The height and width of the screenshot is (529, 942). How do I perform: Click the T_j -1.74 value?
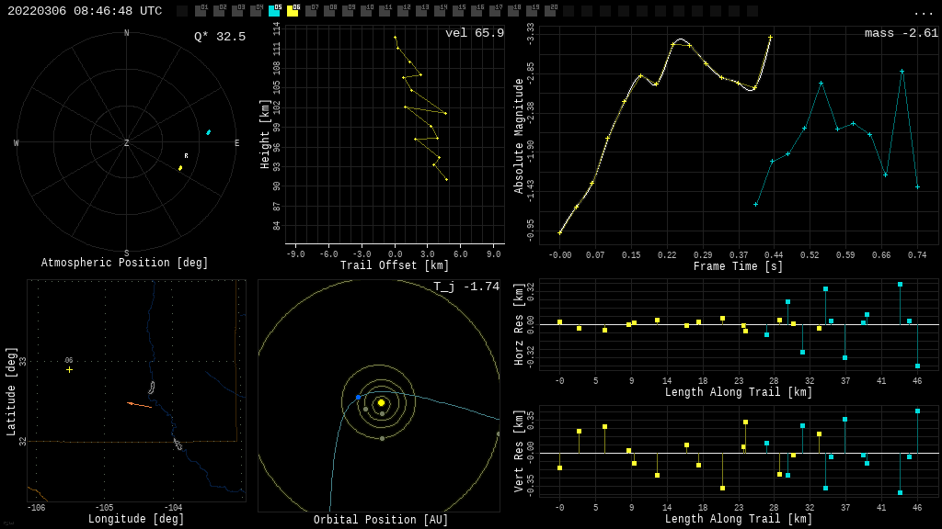(x=466, y=287)
